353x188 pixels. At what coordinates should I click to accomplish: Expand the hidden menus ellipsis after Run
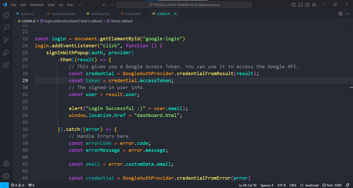pyautogui.click(x=80, y=5)
